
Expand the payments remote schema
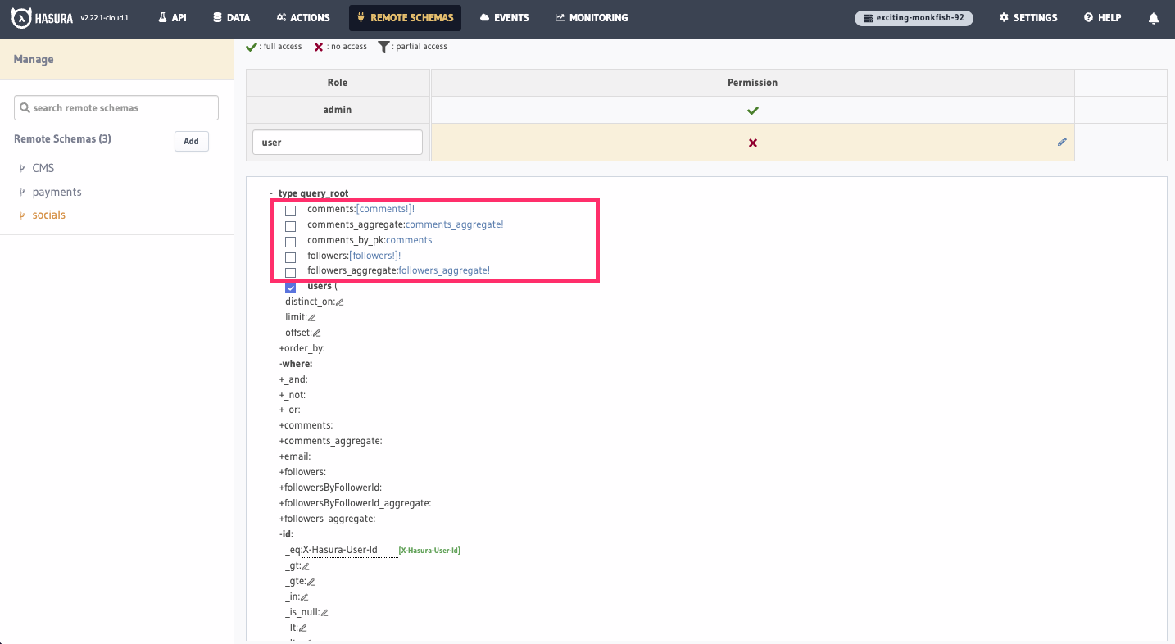[23, 192]
